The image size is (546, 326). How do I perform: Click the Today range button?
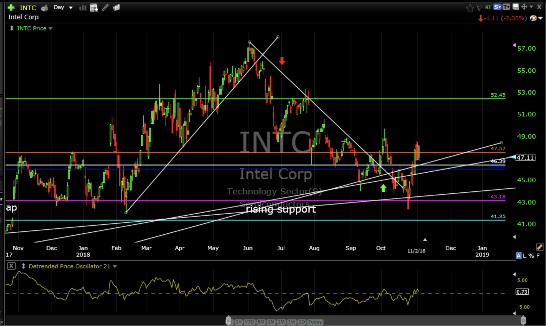click(x=315, y=322)
